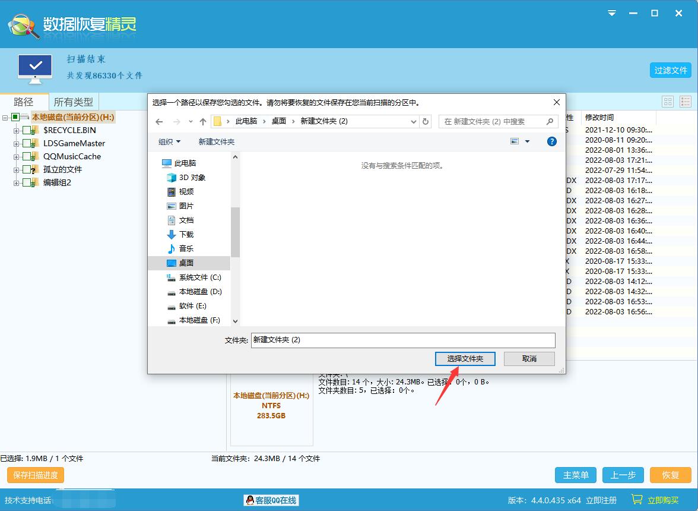Click the 立即购买 link
Image resolution: width=698 pixels, height=511 pixels.
click(x=663, y=500)
